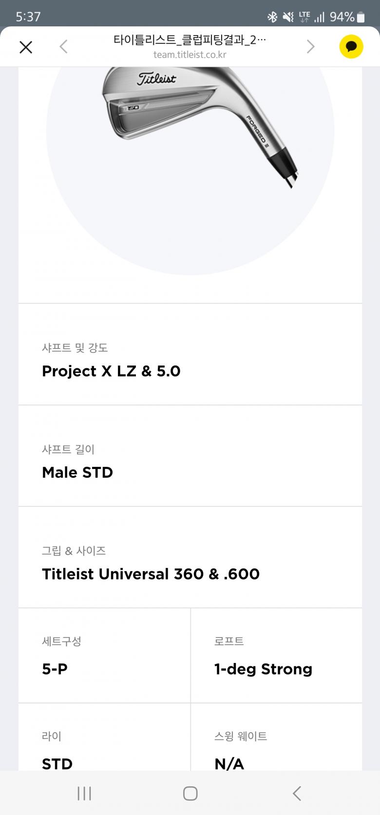Screen dimensions: 380x815
Task: Tap the Titleist T150 iron image
Action: coord(199,122)
